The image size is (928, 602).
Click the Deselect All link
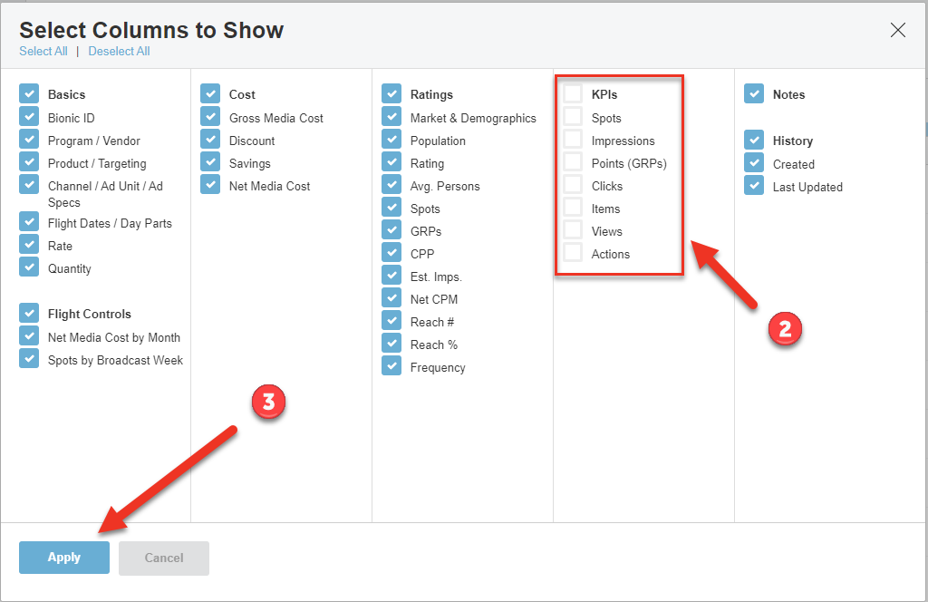(119, 52)
